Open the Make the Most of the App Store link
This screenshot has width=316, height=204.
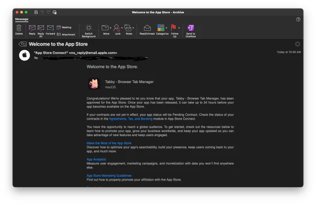click(x=109, y=143)
